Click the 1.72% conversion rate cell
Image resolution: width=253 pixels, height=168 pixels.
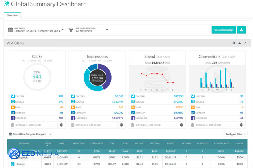click(97, 164)
